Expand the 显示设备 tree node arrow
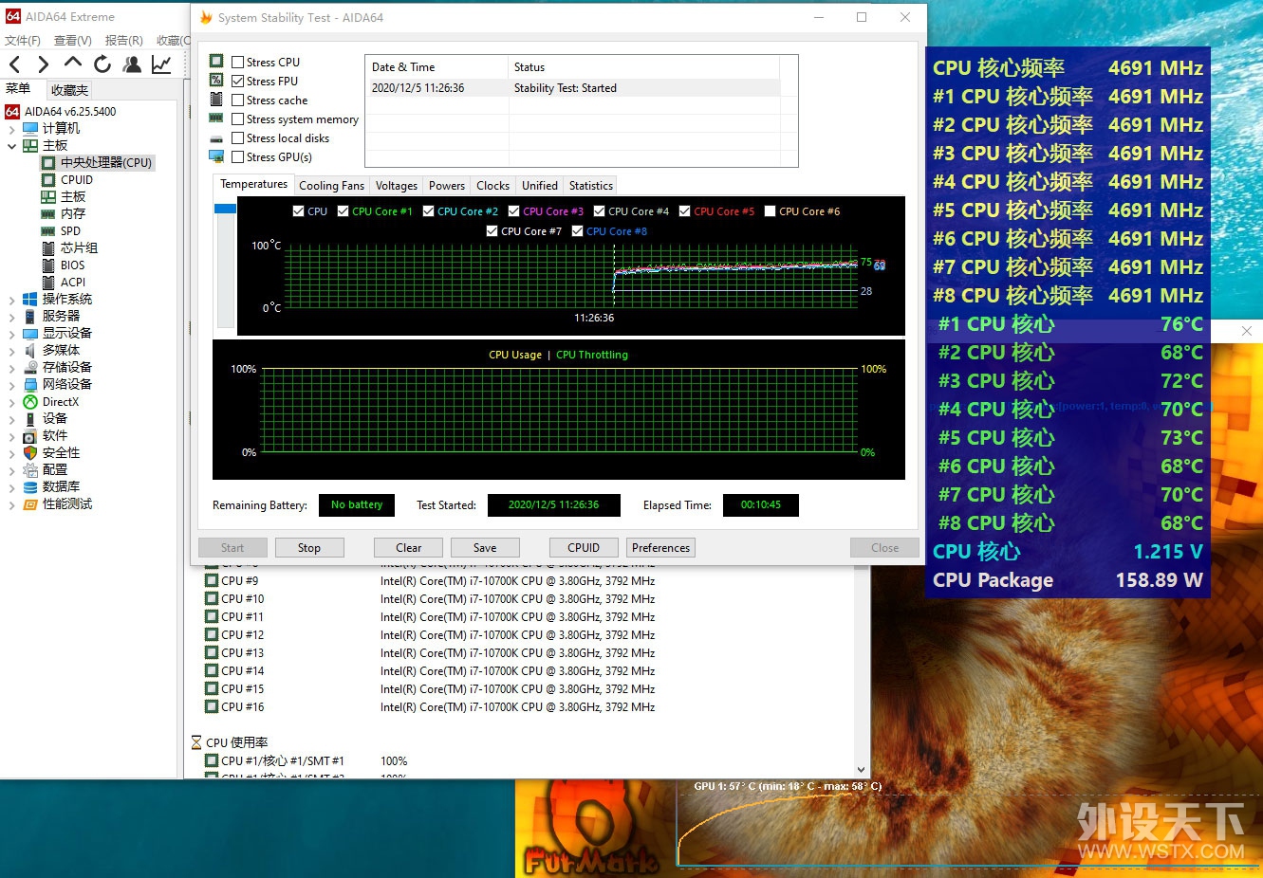Image resolution: width=1263 pixels, height=878 pixels. pyautogui.click(x=11, y=334)
